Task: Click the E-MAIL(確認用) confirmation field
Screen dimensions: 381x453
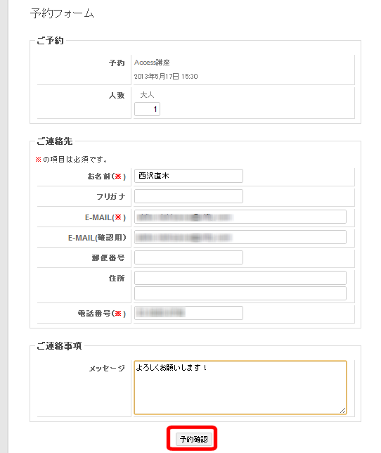Action: [240, 237]
